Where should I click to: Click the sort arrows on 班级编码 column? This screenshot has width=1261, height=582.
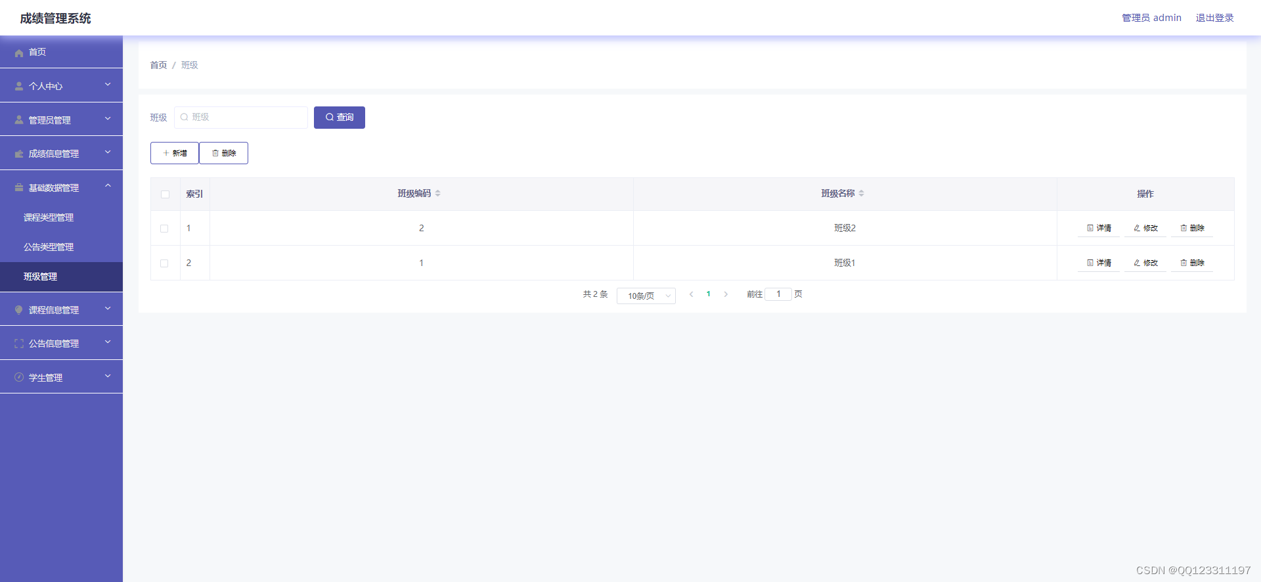tap(438, 193)
